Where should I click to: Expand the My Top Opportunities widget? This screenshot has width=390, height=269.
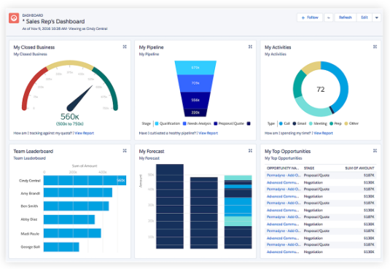[x=375, y=151]
